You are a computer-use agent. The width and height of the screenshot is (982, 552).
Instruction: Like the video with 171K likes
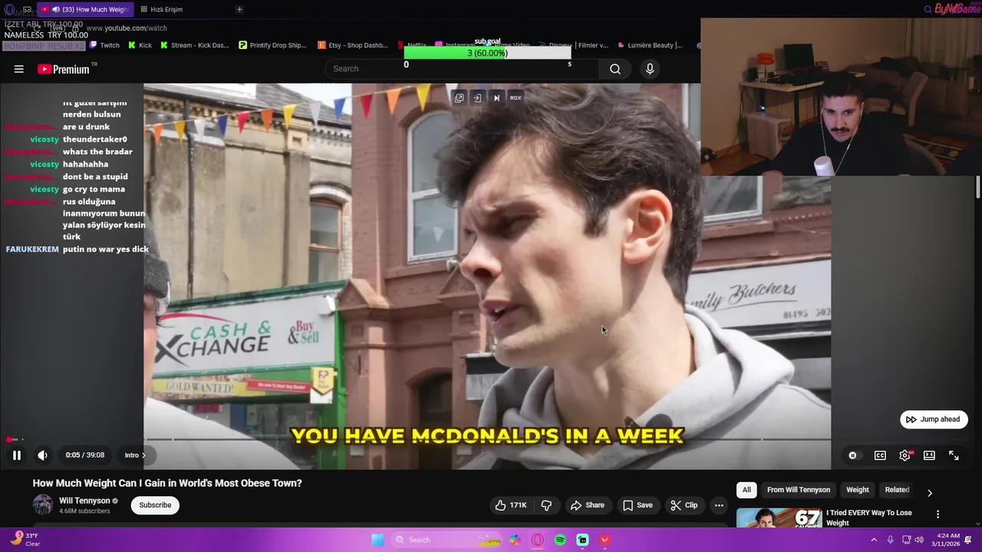[x=511, y=505]
